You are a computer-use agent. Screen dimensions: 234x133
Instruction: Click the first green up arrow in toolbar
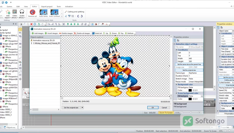[68, 24]
